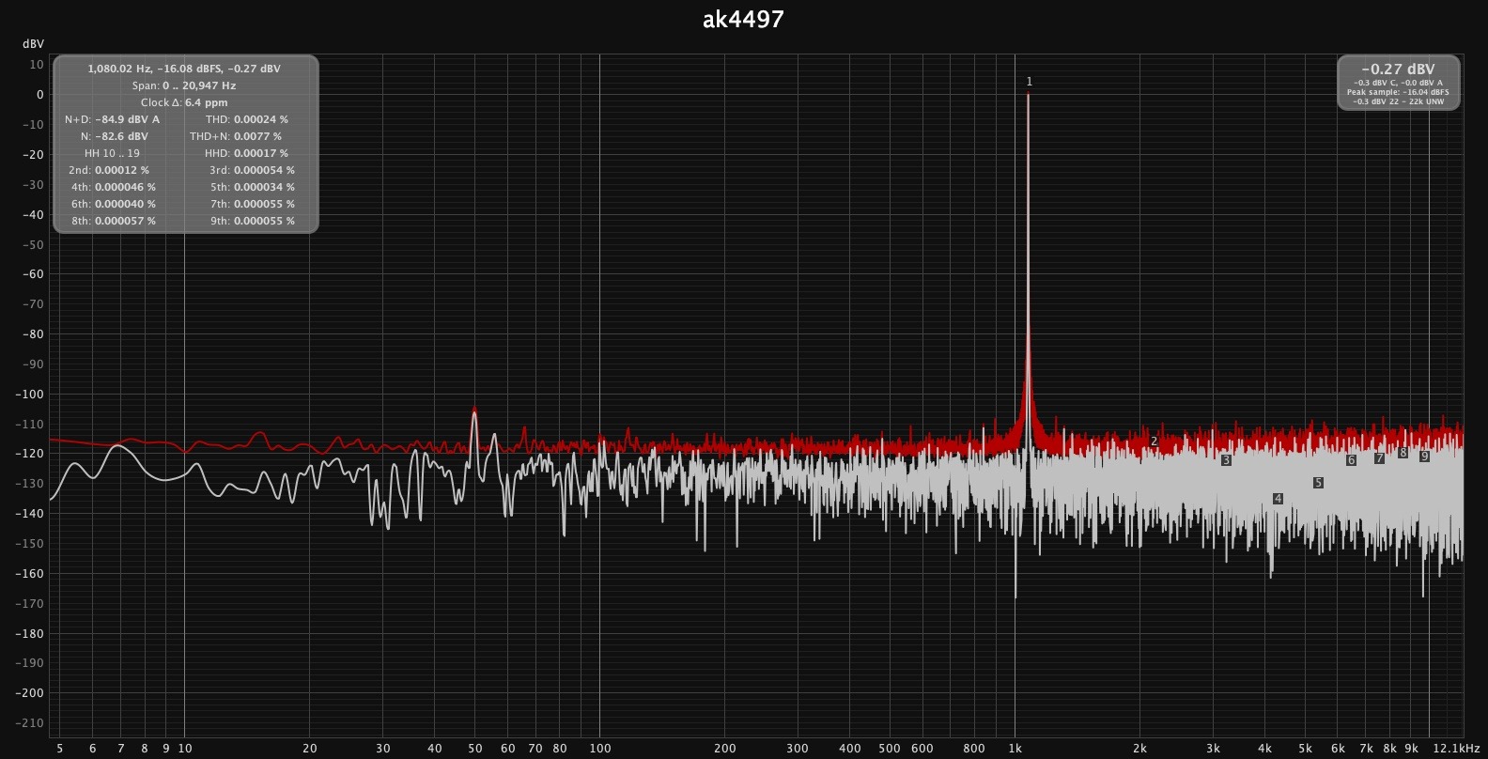Click the dBV axis unit label

click(x=34, y=44)
